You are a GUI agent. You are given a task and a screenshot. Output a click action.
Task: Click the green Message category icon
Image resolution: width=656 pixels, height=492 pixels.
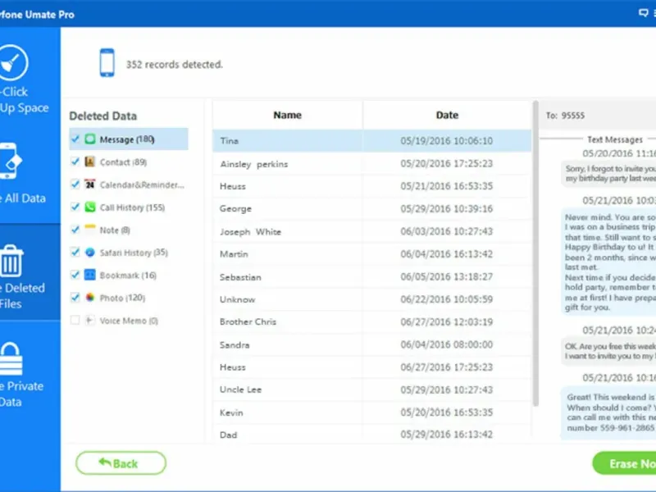coord(90,139)
